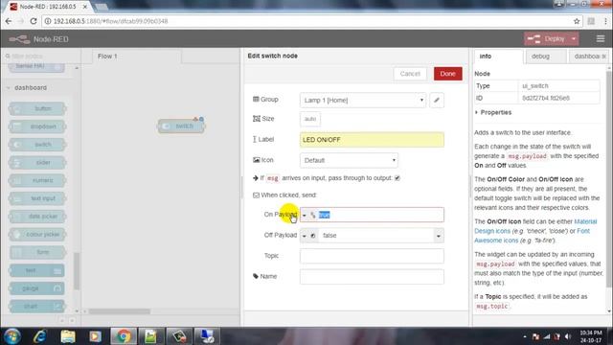Image resolution: width=613 pixels, height=345 pixels.
Task: Click the Node-RED logo in header
Action: (x=19, y=39)
